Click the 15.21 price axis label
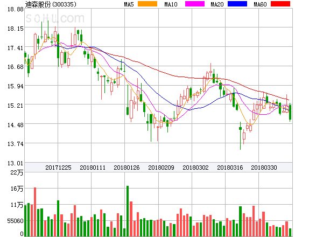This screenshot has width=323, height=237. [16, 106]
